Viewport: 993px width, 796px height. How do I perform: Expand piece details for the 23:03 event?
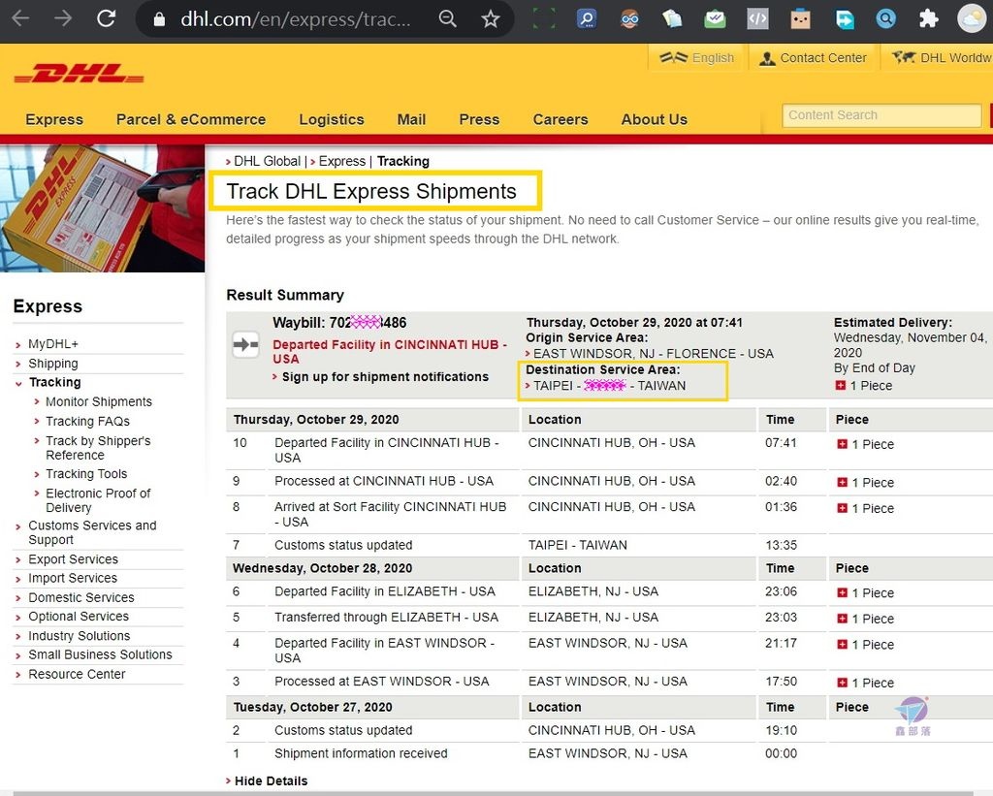(842, 618)
